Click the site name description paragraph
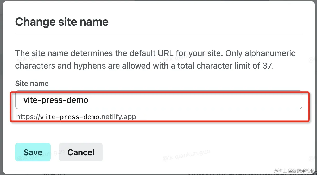The width and height of the screenshot is (317, 175). click(x=155, y=59)
